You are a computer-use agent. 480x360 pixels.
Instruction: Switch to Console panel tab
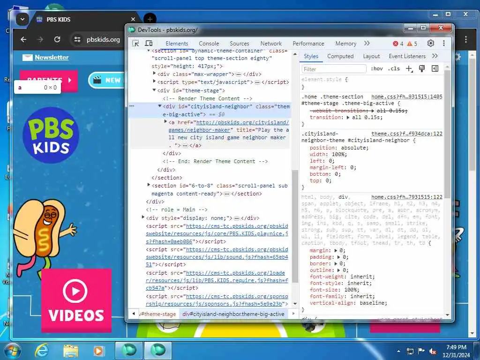209,44
